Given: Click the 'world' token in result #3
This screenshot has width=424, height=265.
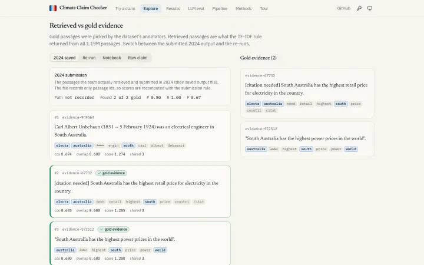Looking at the screenshot, I should coord(160,250).
